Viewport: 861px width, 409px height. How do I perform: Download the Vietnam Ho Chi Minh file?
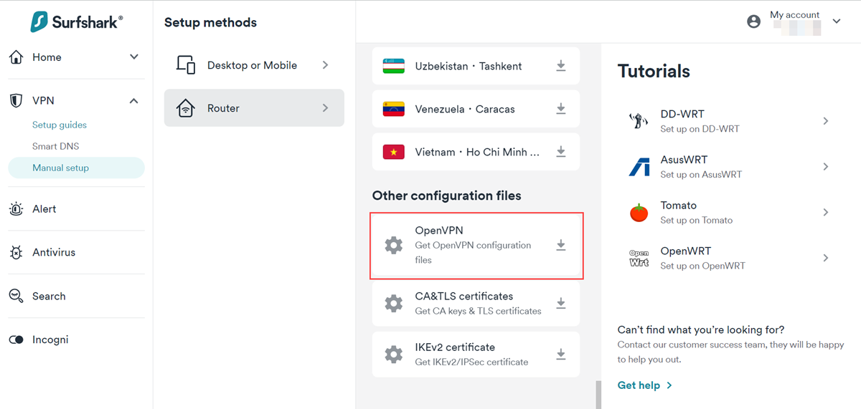561,153
